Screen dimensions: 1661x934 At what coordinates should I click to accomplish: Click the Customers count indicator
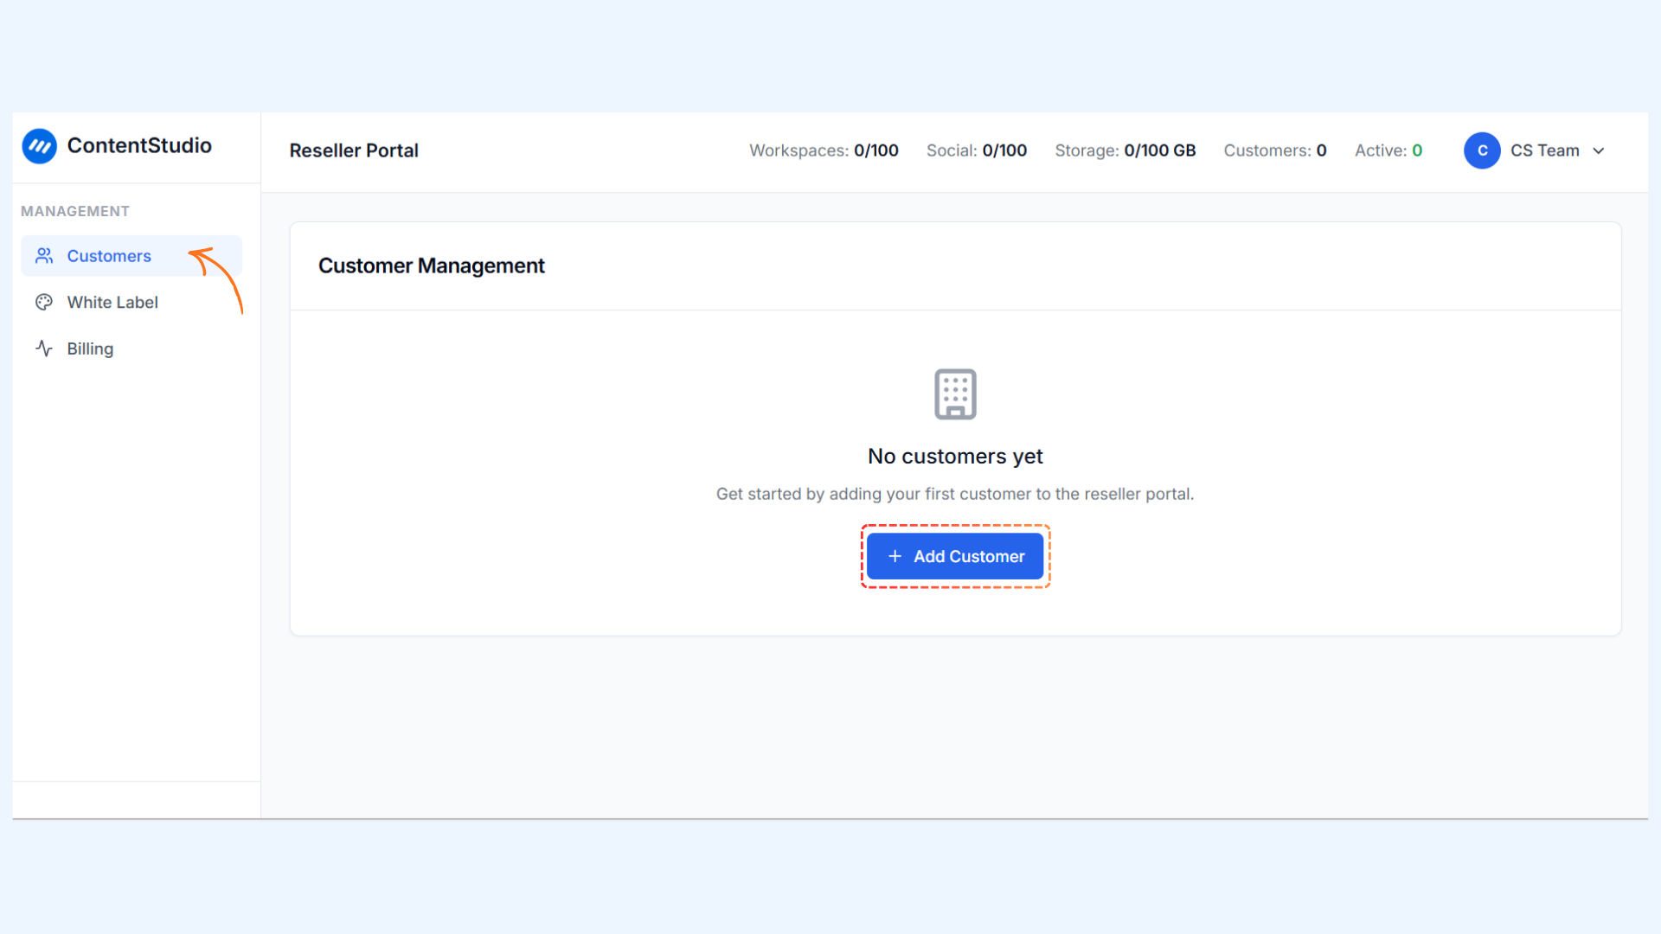tap(1274, 150)
